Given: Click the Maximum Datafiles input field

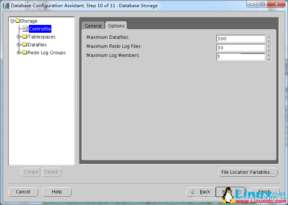Looking at the screenshot, I should pyautogui.click(x=241, y=39).
